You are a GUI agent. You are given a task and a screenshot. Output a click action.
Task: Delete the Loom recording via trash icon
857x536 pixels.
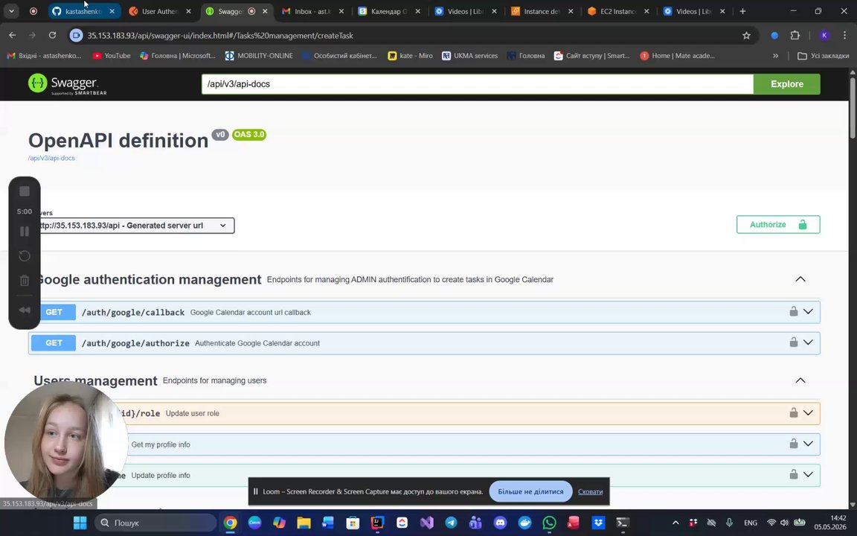click(25, 281)
